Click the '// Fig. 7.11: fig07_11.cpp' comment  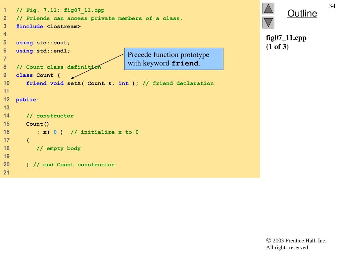(60, 10)
